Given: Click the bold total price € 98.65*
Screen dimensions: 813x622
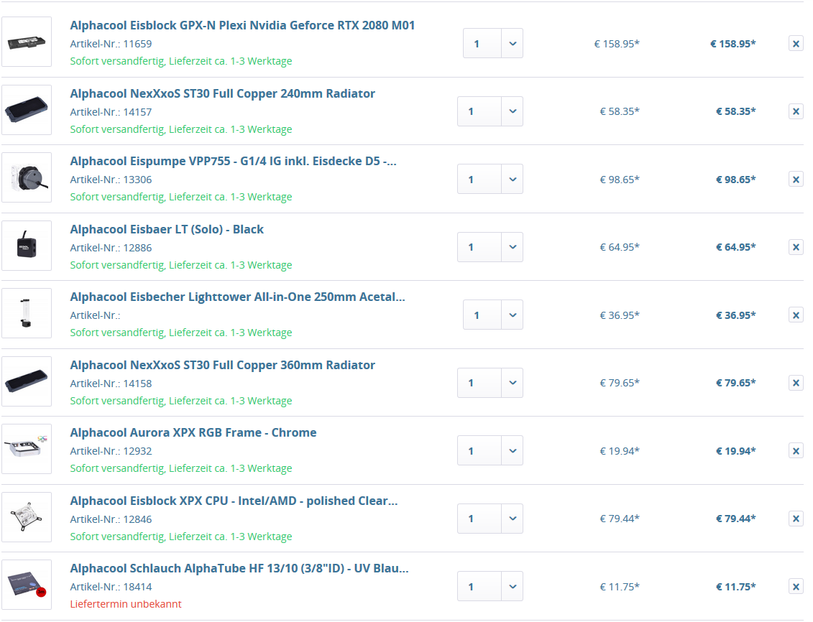Looking at the screenshot, I should 736,180.
